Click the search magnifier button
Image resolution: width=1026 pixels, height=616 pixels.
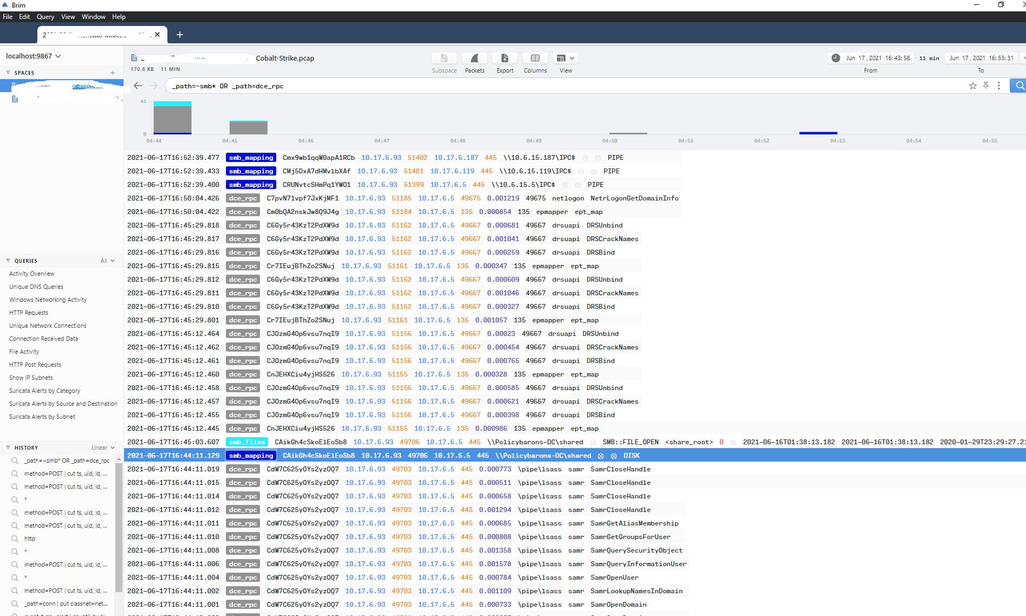point(1019,86)
